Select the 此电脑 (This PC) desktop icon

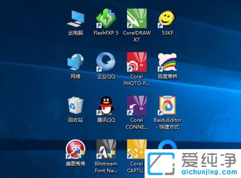coord(76,19)
